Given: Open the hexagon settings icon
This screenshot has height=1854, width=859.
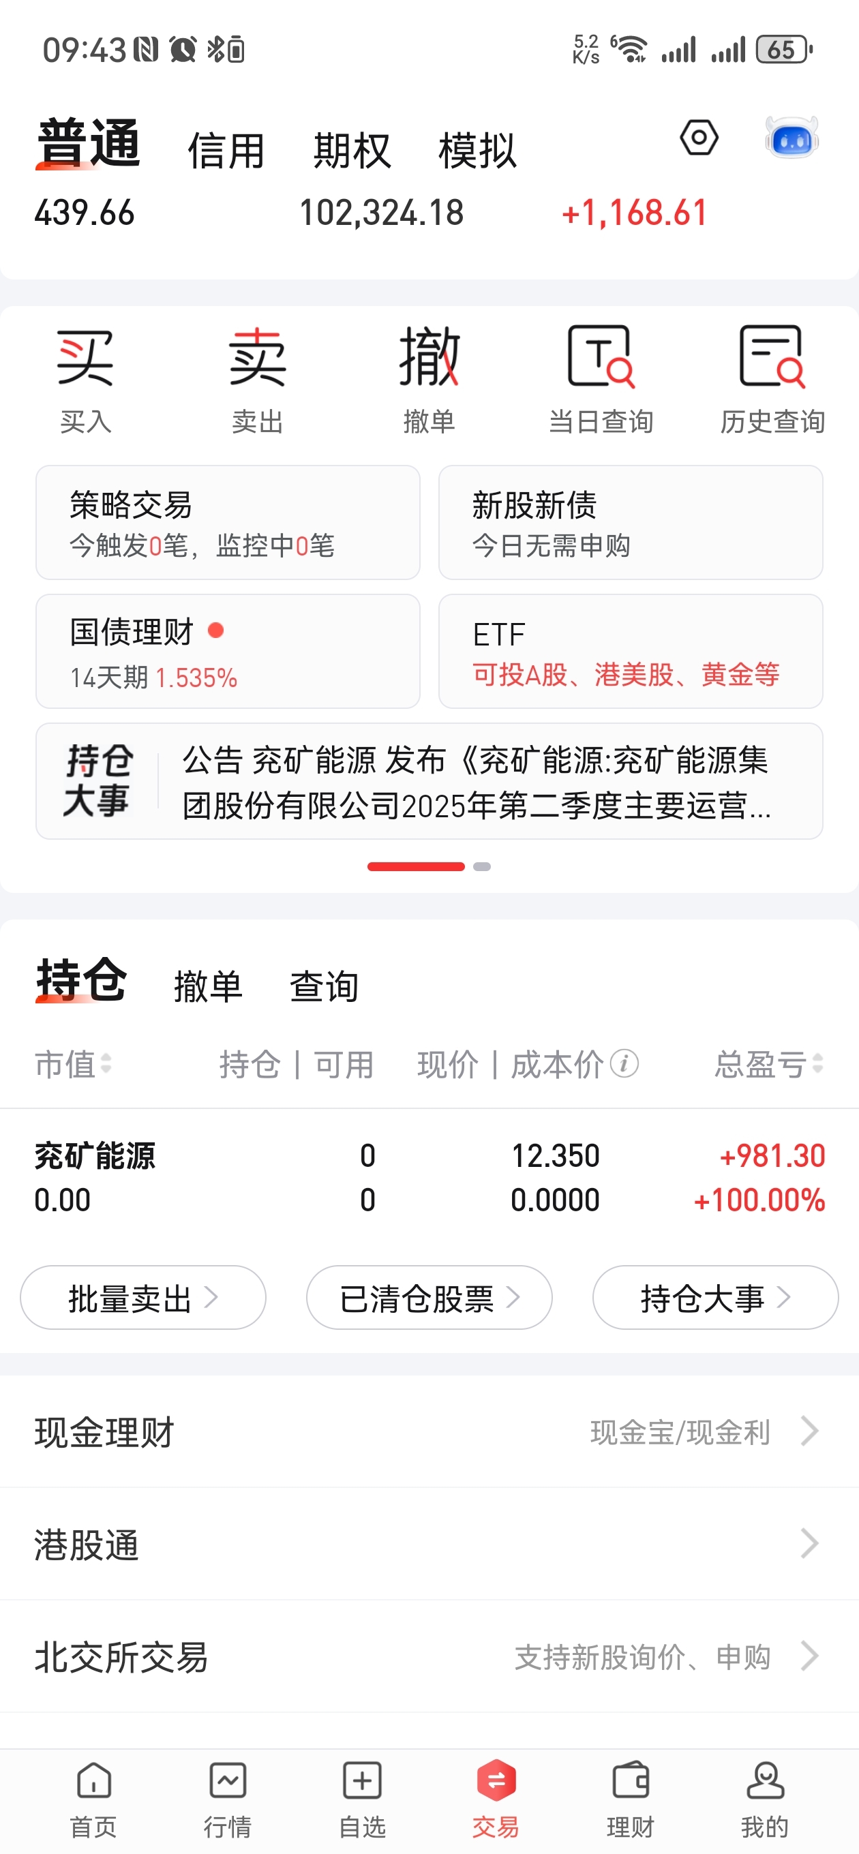Looking at the screenshot, I should 699,138.
